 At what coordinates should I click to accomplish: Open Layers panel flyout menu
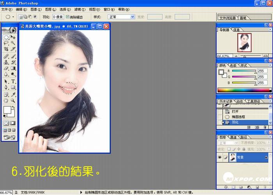270,137
